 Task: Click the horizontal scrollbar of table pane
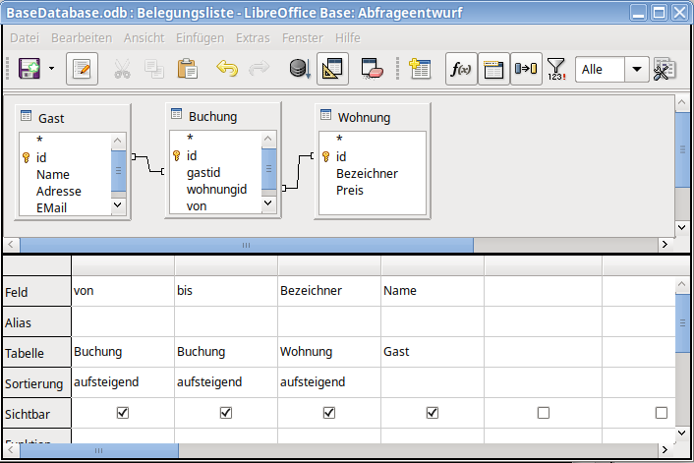[246, 245]
